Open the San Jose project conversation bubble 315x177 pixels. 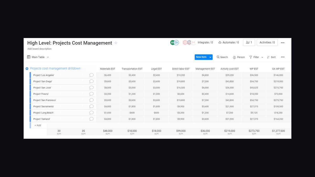(91, 88)
